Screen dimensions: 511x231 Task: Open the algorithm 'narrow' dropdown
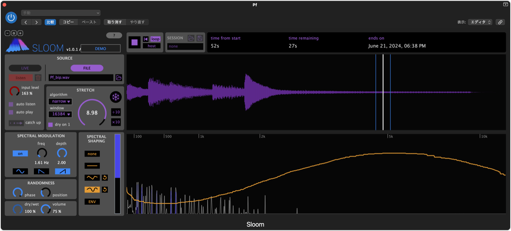point(60,102)
